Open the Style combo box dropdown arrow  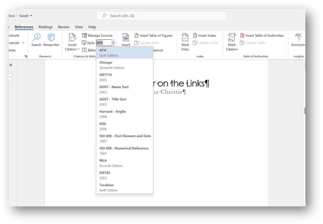pyautogui.click(x=113, y=43)
